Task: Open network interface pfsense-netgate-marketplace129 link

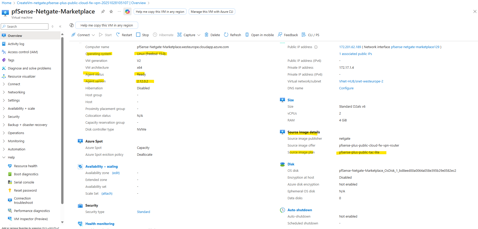Action: [x=415, y=47]
